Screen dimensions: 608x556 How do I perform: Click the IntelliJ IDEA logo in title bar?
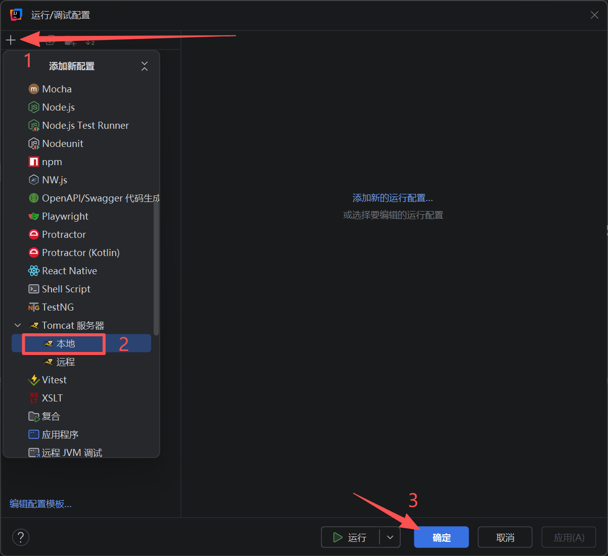pos(16,15)
